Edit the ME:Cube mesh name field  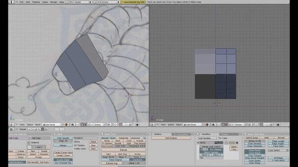click(19, 138)
